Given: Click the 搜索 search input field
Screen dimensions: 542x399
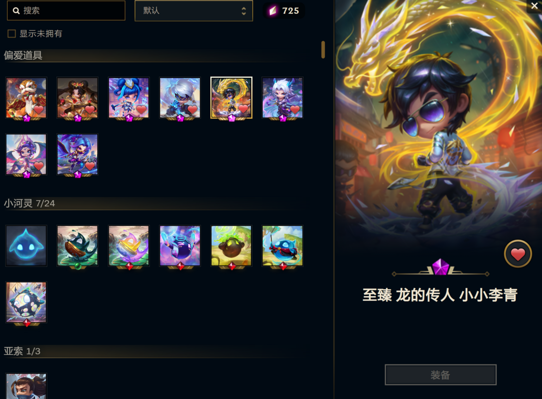Looking at the screenshot, I should [x=66, y=11].
